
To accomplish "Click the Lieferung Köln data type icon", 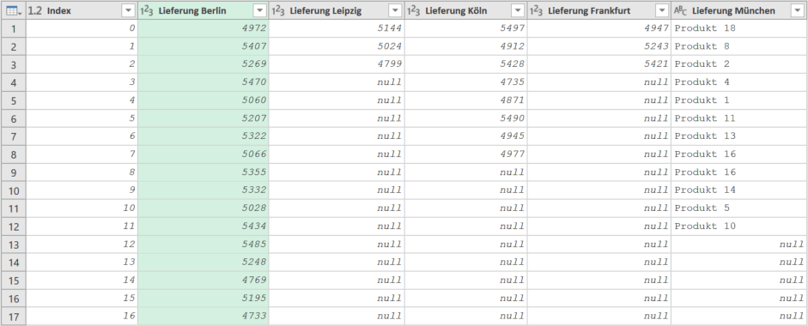I will tap(413, 11).
